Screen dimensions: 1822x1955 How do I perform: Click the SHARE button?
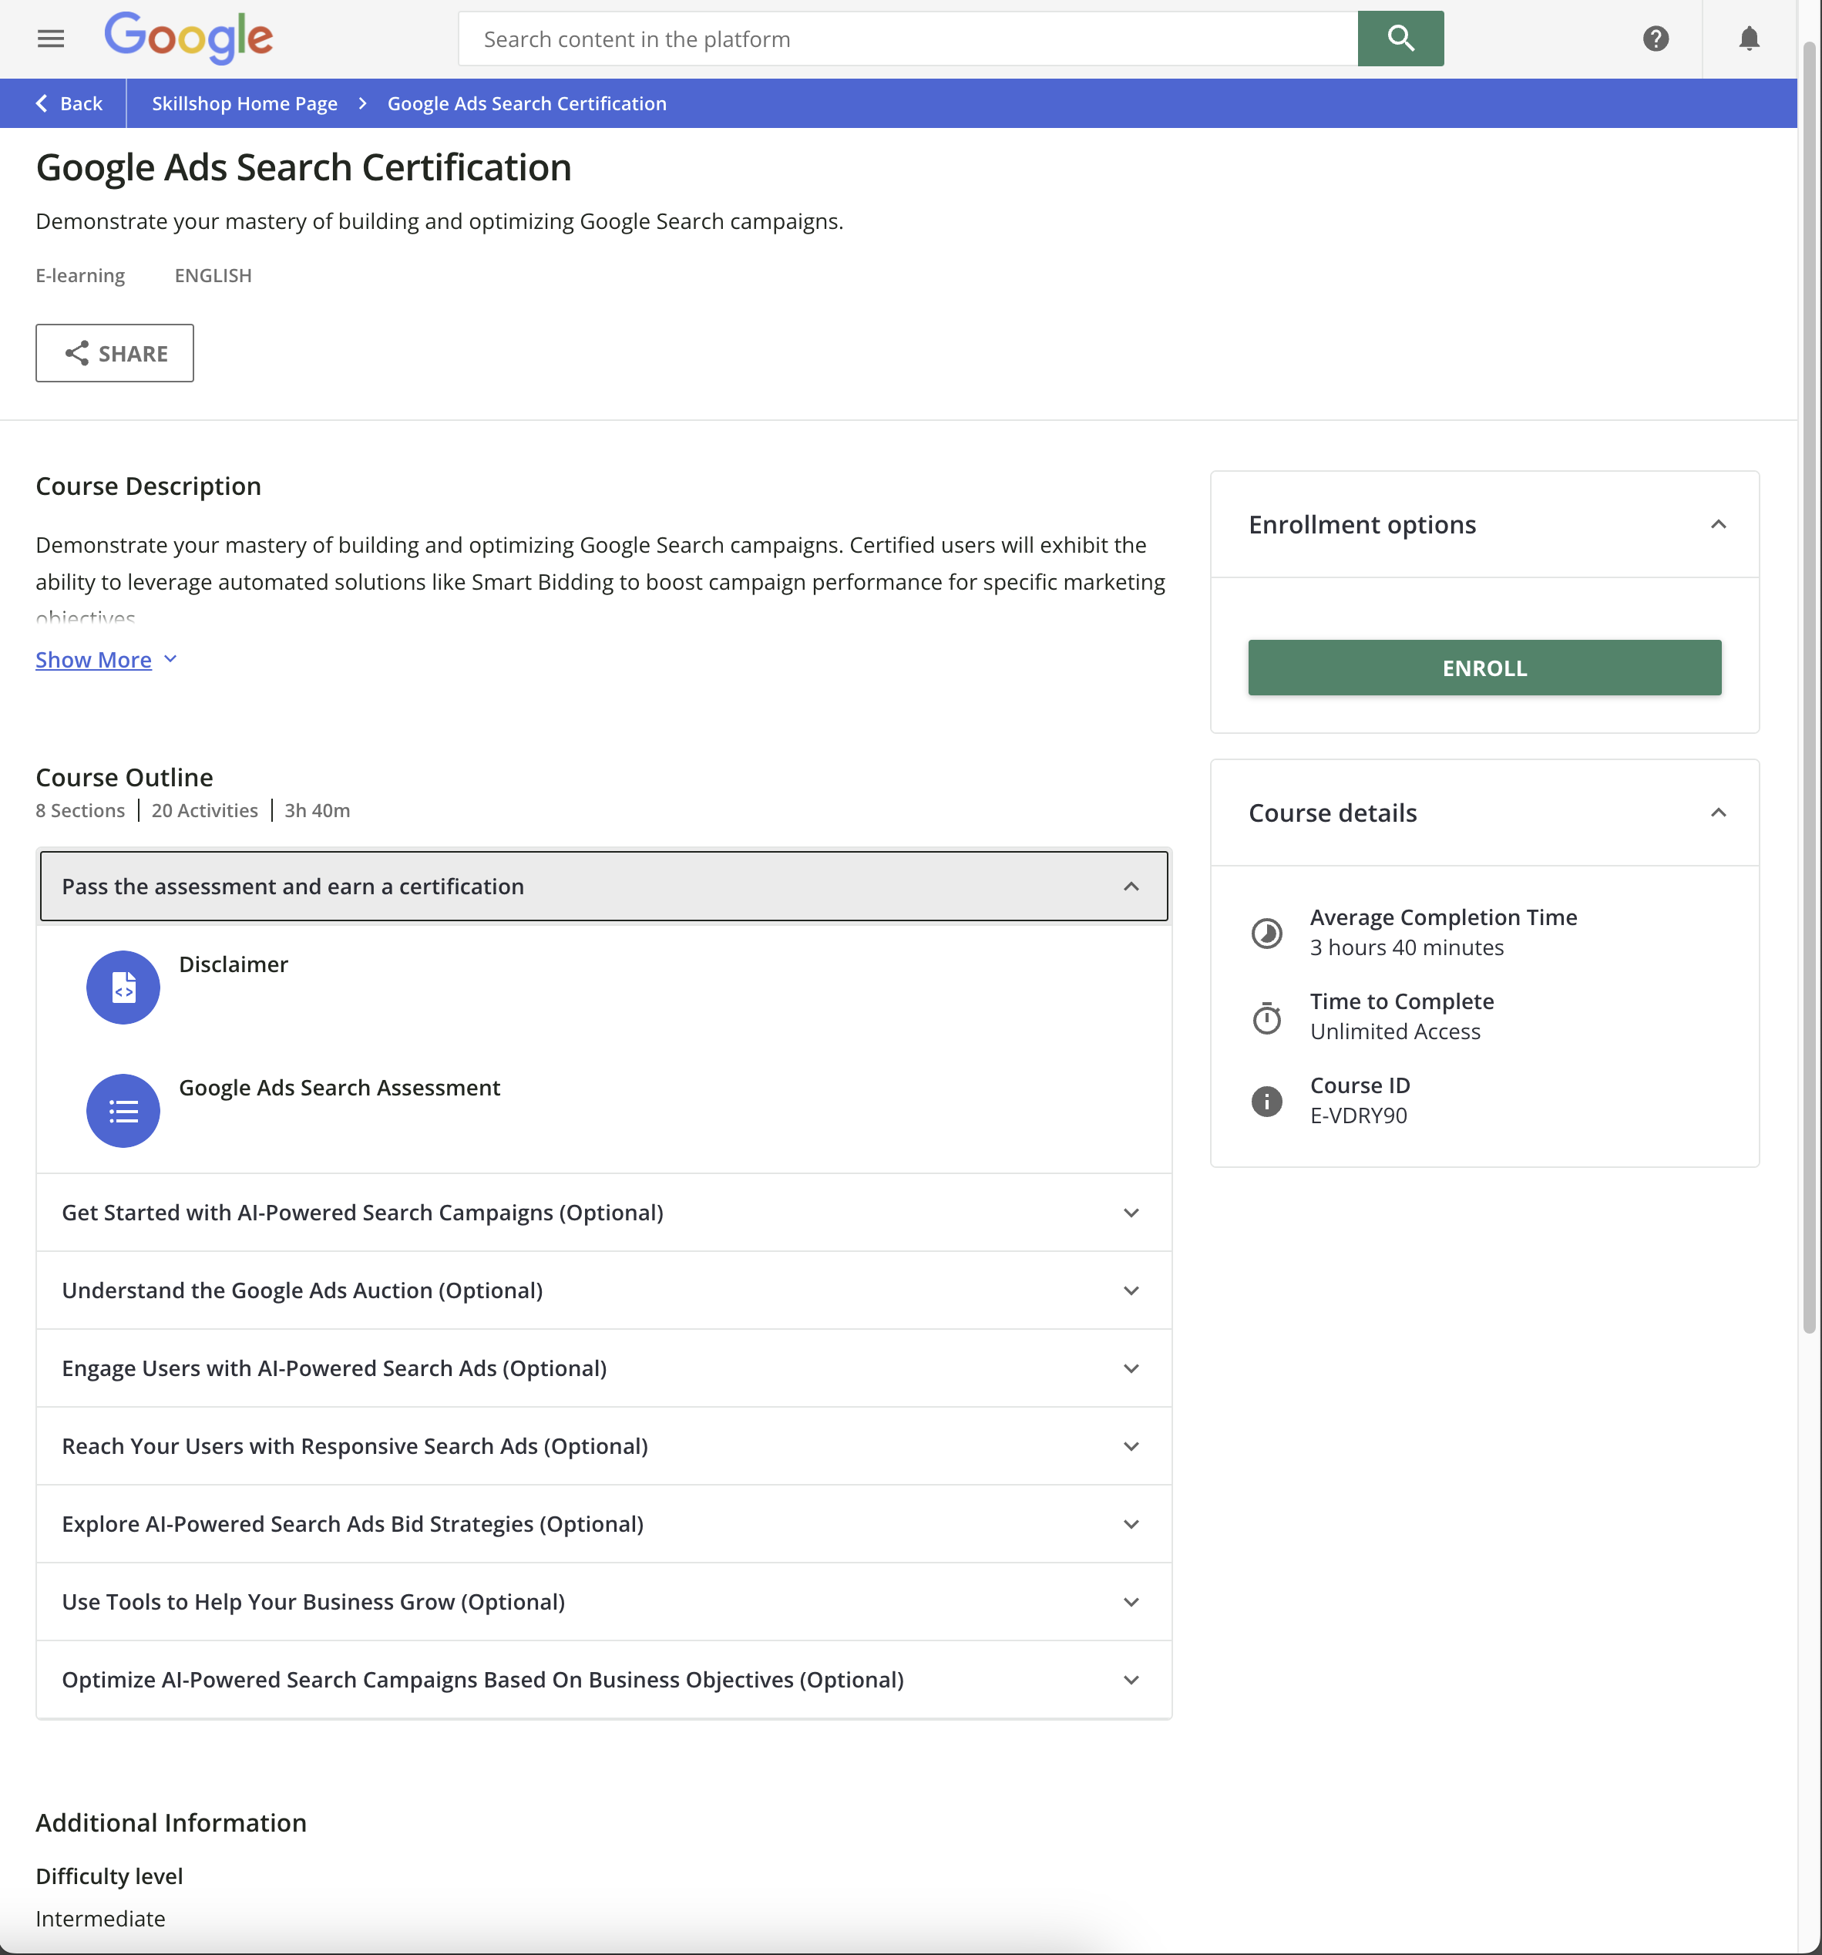click(115, 353)
